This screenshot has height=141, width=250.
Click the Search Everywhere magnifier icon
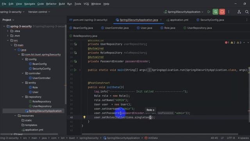(x=246, y=12)
